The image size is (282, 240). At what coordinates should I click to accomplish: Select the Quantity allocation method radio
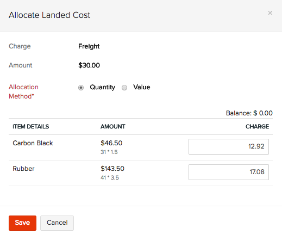81,88
